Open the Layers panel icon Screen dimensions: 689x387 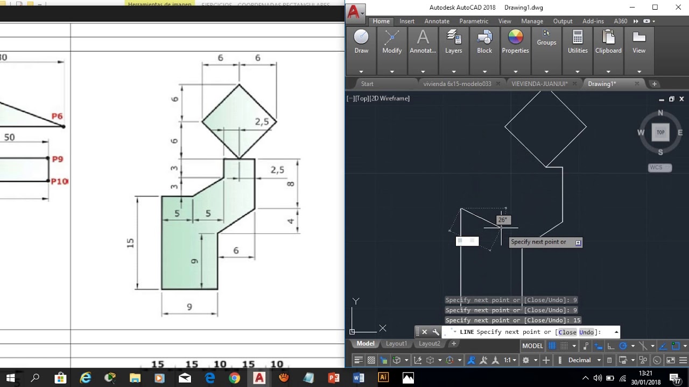click(454, 37)
